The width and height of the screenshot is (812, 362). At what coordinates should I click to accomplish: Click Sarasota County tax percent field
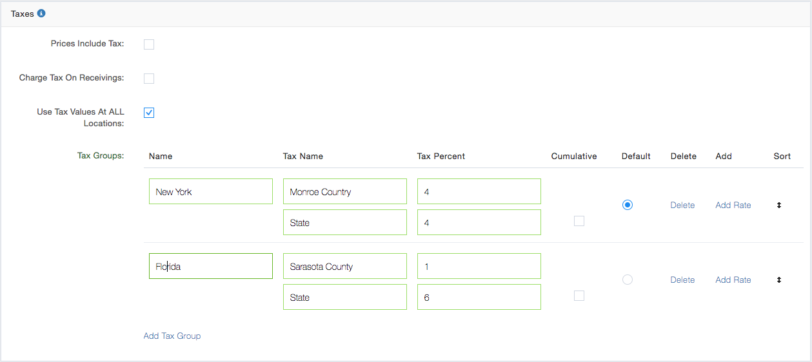(x=479, y=267)
